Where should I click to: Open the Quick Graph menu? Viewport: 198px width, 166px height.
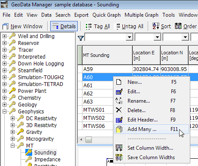107,15
